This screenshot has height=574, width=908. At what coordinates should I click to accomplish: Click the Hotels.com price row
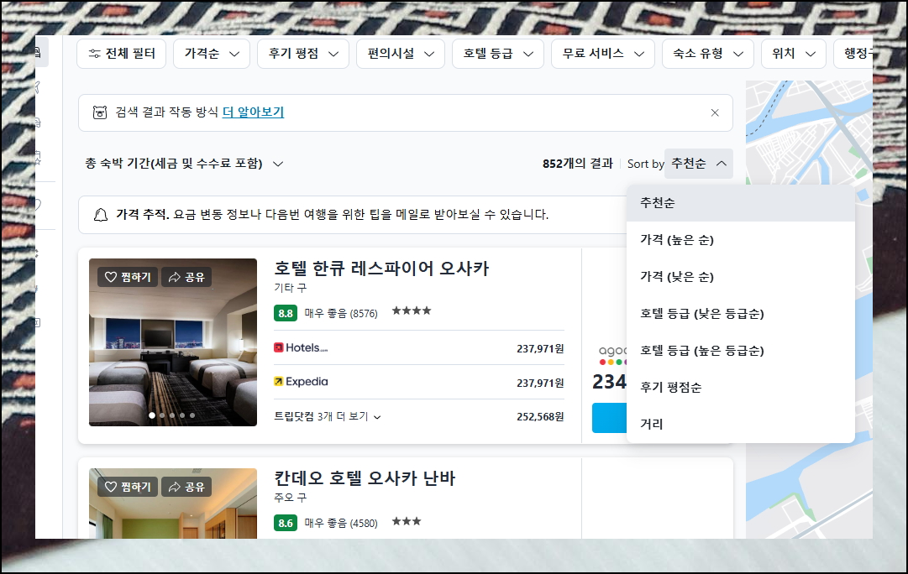point(418,347)
